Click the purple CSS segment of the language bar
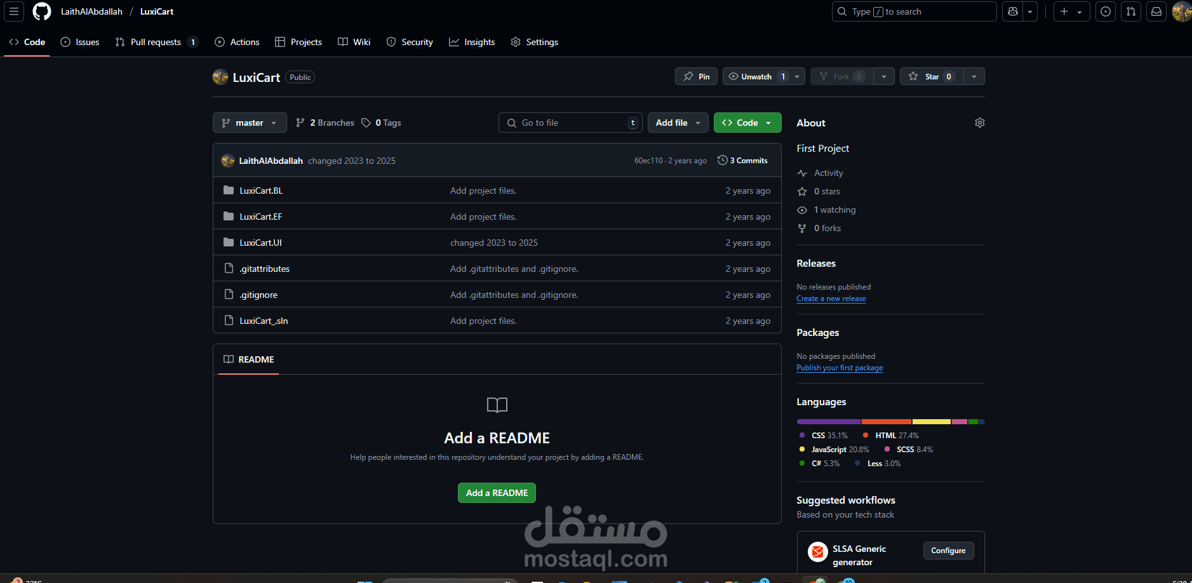The height and width of the screenshot is (583, 1192). (x=829, y=422)
